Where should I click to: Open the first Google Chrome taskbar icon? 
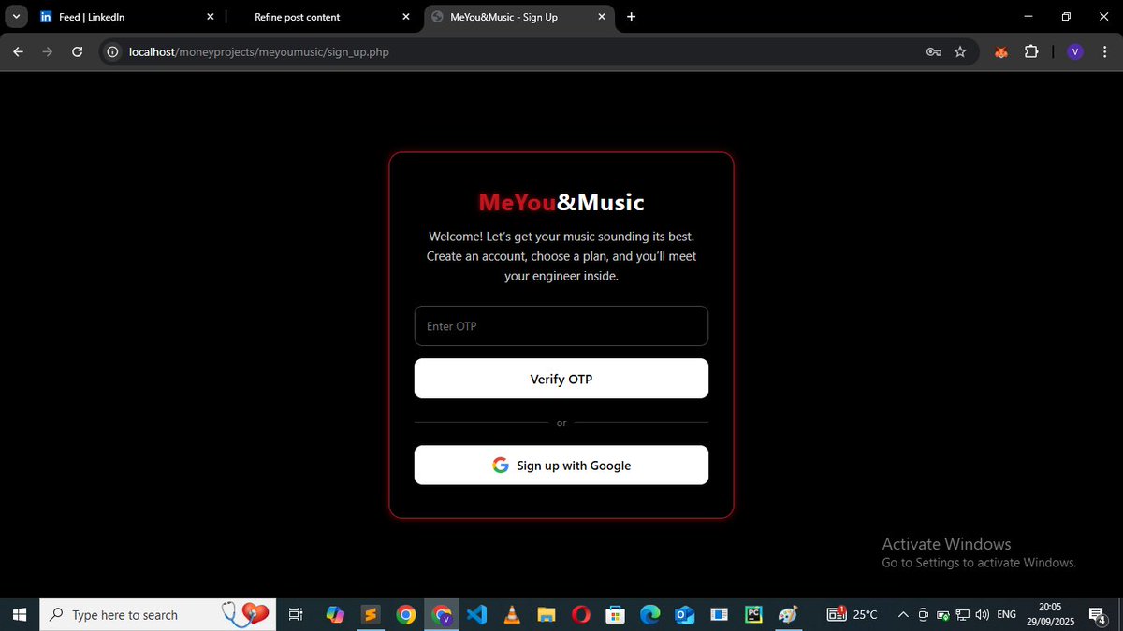click(x=405, y=614)
